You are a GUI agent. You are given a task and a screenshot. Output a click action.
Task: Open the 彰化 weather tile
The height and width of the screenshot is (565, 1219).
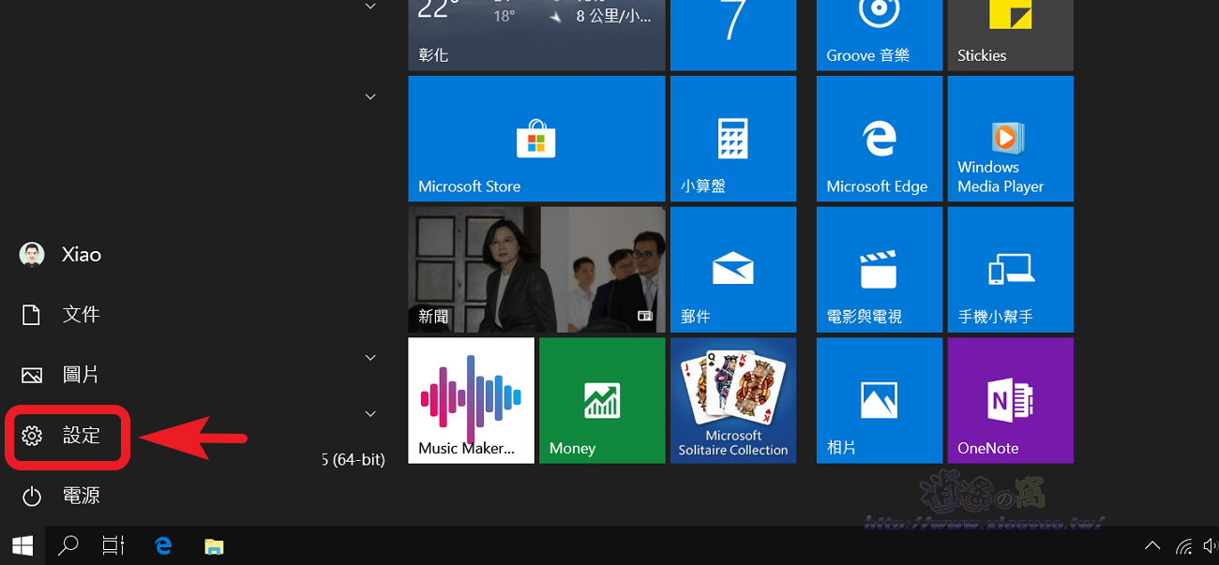point(536,35)
